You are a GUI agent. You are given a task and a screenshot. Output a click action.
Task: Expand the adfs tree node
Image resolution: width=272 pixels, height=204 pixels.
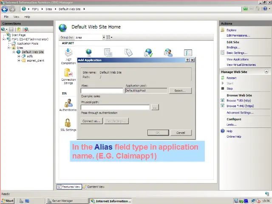(19, 56)
